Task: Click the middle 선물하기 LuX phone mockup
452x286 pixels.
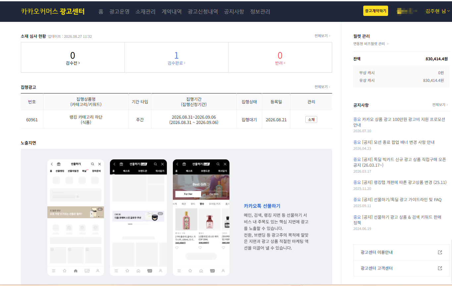Action: pyautogui.click(x=138, y=217)
